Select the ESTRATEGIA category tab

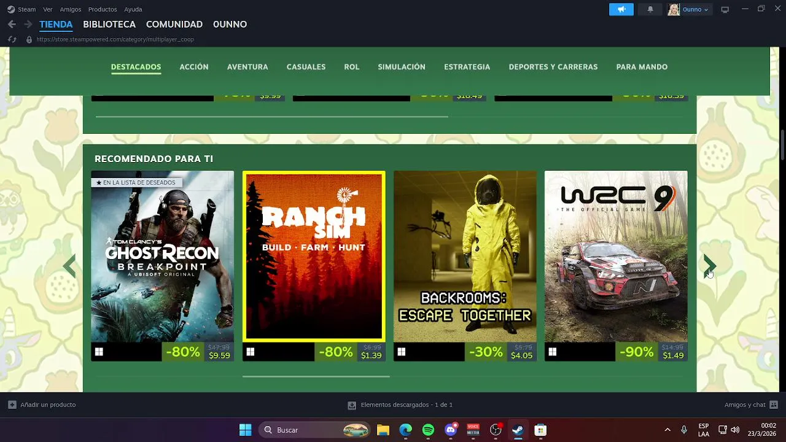pos(467,67)
